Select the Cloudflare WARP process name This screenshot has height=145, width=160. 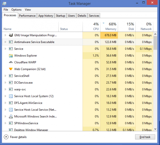[x=25, y=62]
